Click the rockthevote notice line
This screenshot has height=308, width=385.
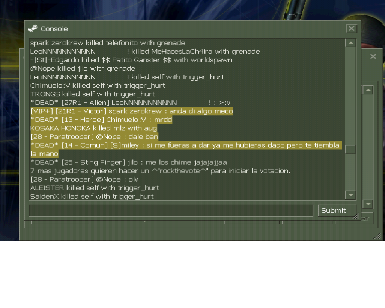pyautogui.click(x=160, y=171)
